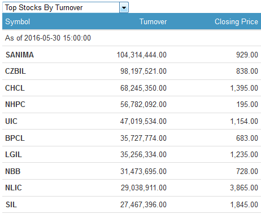Select NBB closing price 728.00
Screen dimensions: 261x214
click(x=247, y=171)
